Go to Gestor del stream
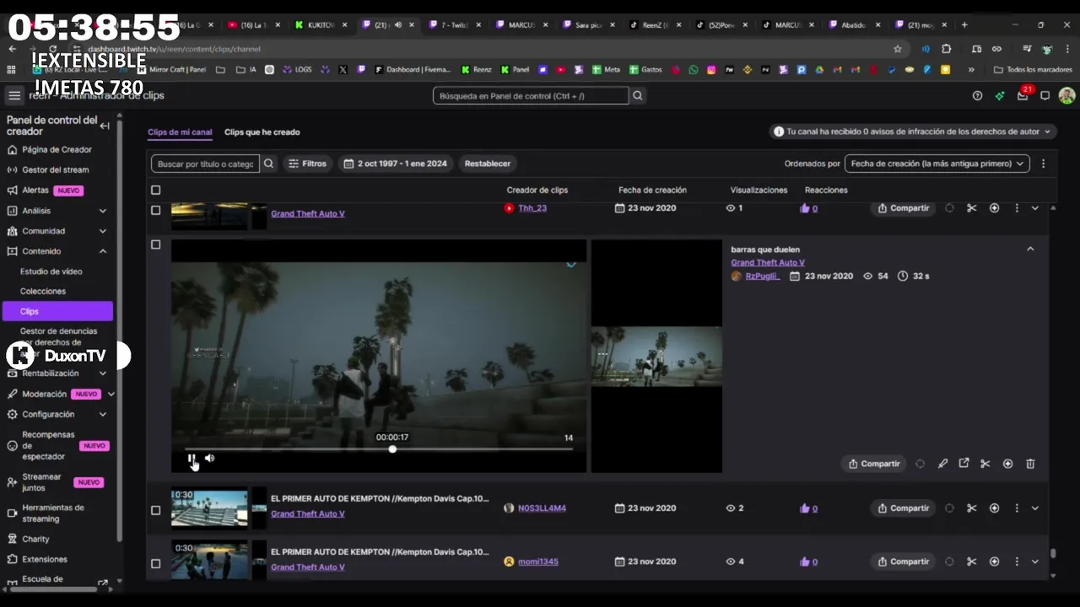 point(56,169)
